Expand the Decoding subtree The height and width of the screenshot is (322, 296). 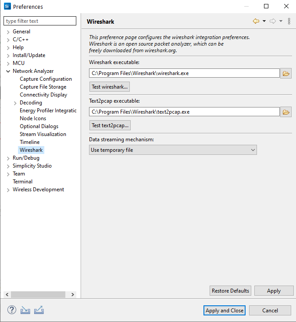(x=15, y=103)
